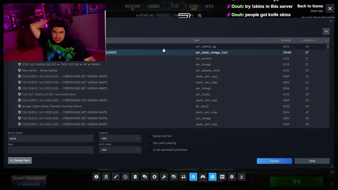Screen dimensions: 338x190
Task: Click the shield icon beside Arcade Cyber Arena server
Action: (x=20, y=106)
